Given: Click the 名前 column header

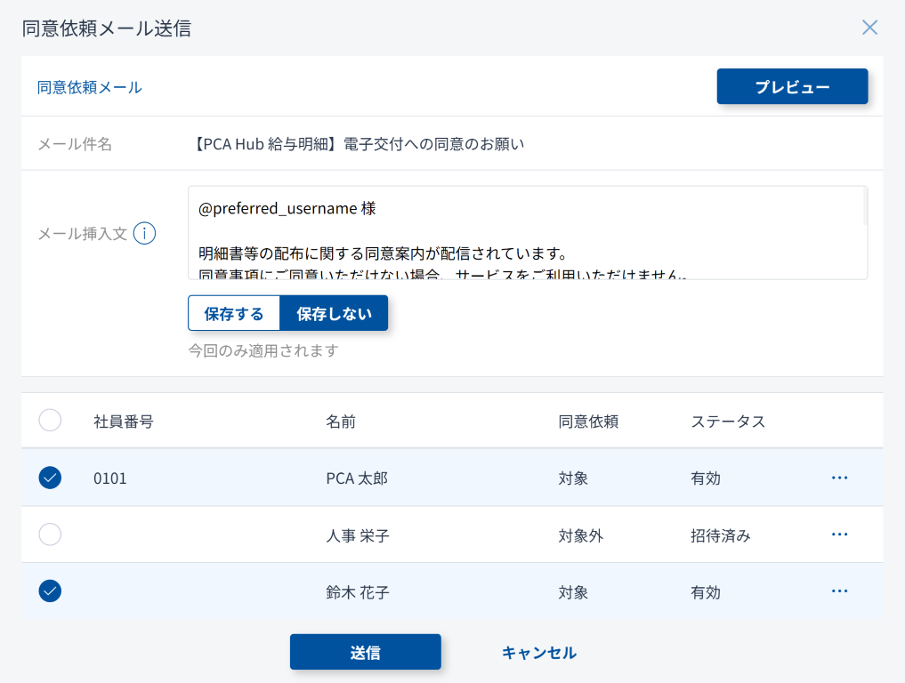Looking at the screenshot, I should coord(341,422).
